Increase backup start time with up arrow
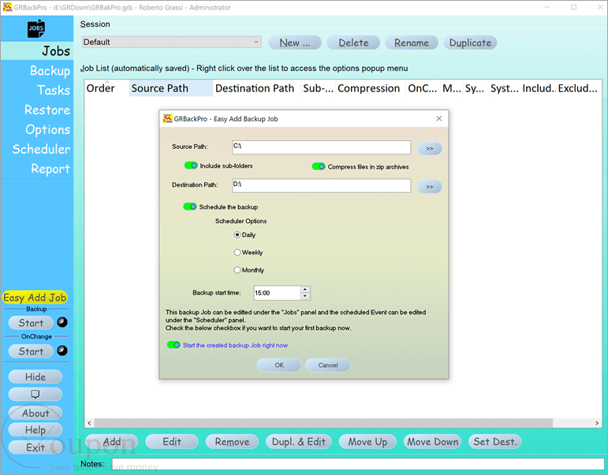This screenshot has width=608, height=475. coord(305,289)
